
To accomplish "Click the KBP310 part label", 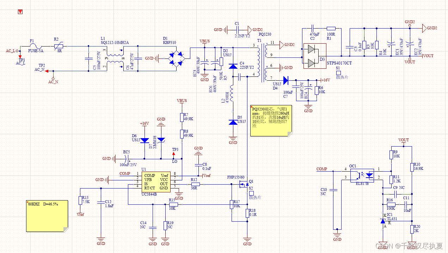I will click(x=169, y=42).
